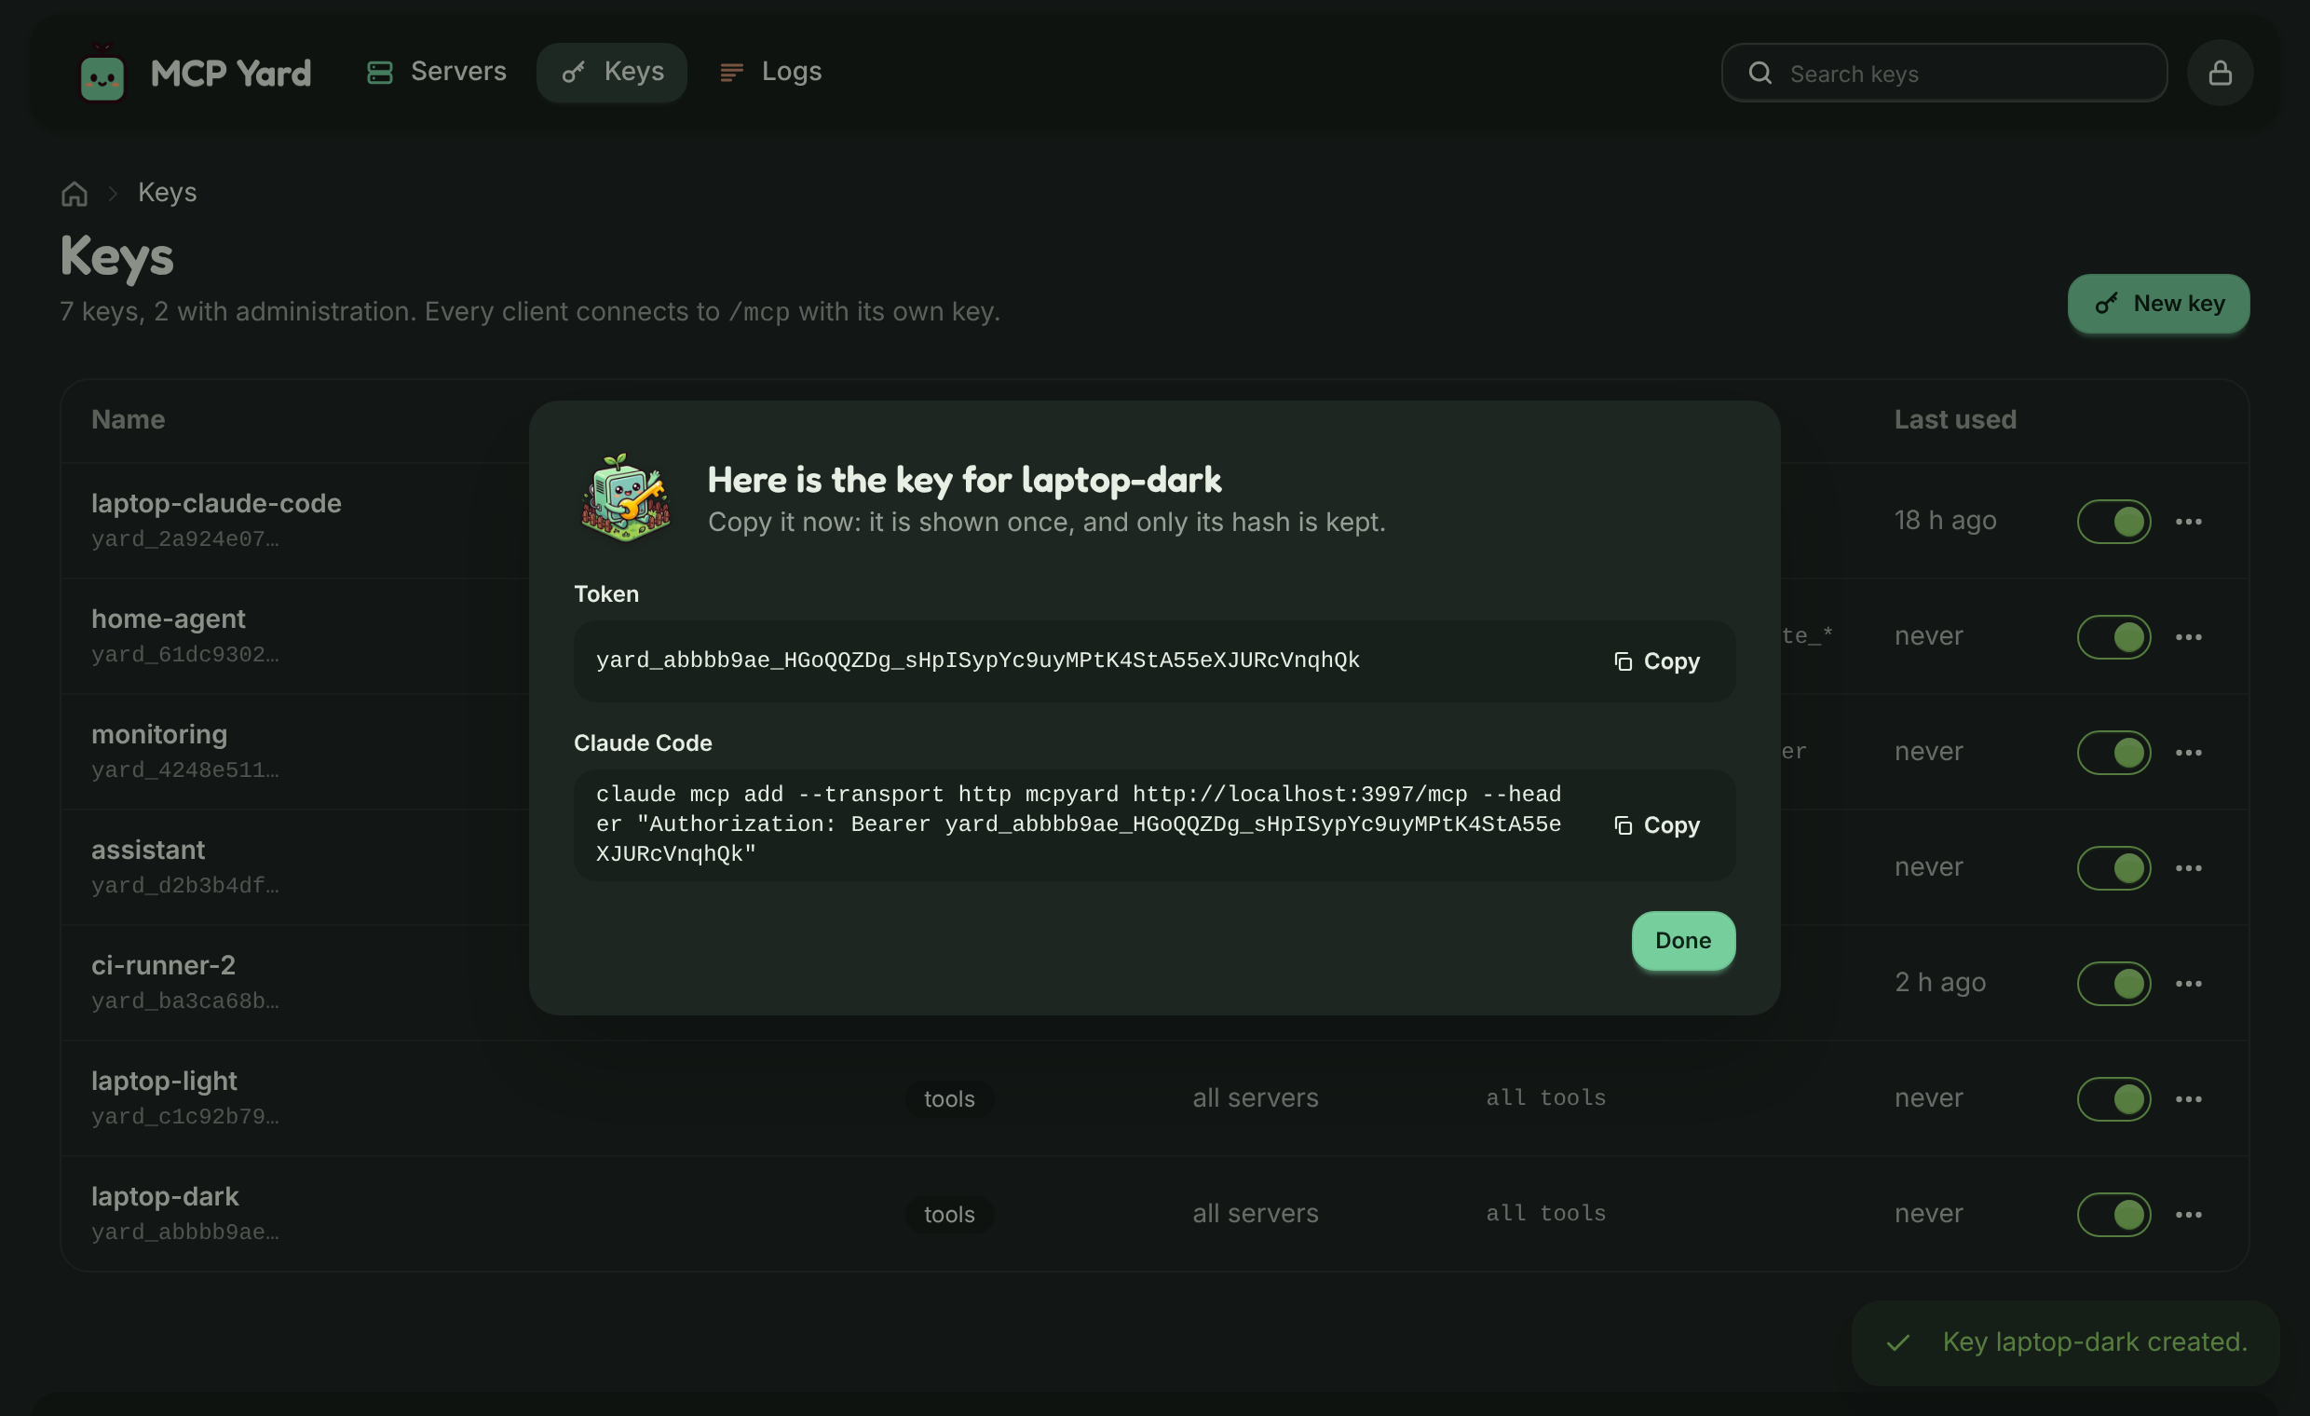This screenshot has width=2310, height=1416.
Task: Open the Servers tab
Action: click(436, 73)
